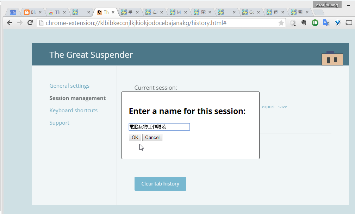This screenshot has height=214, width=355.
Task: Switch to the Blogger tab
Action: pyautogui.click(x=30, y=12)
